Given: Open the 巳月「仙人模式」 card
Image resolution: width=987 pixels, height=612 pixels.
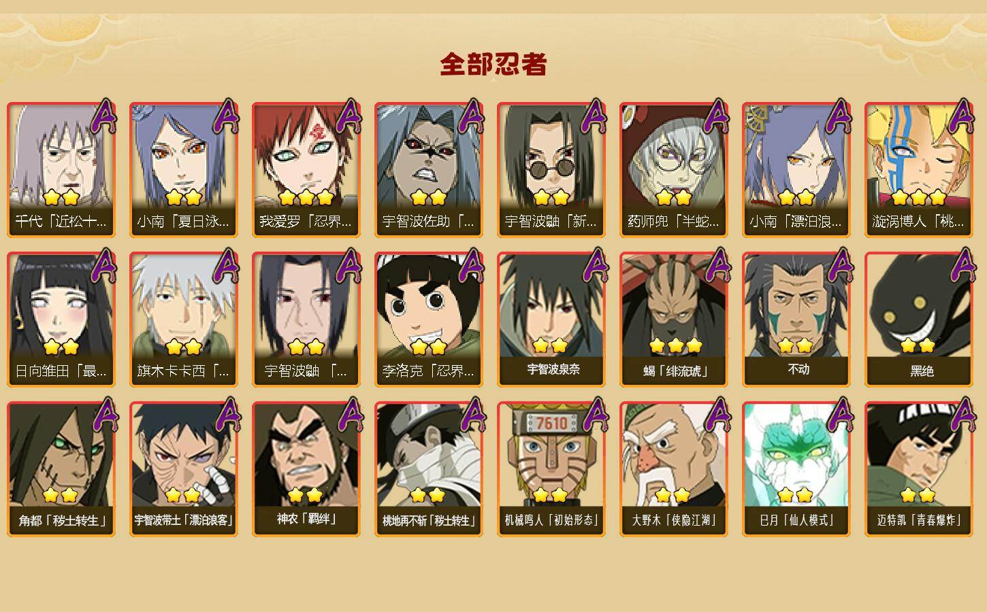Looking at the screenshot, I should 796,469.
